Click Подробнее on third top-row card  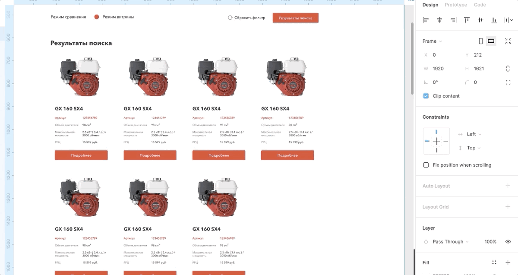[x=219, y=155]
